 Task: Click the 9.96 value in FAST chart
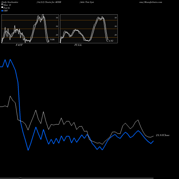click(x=52, y=39)
